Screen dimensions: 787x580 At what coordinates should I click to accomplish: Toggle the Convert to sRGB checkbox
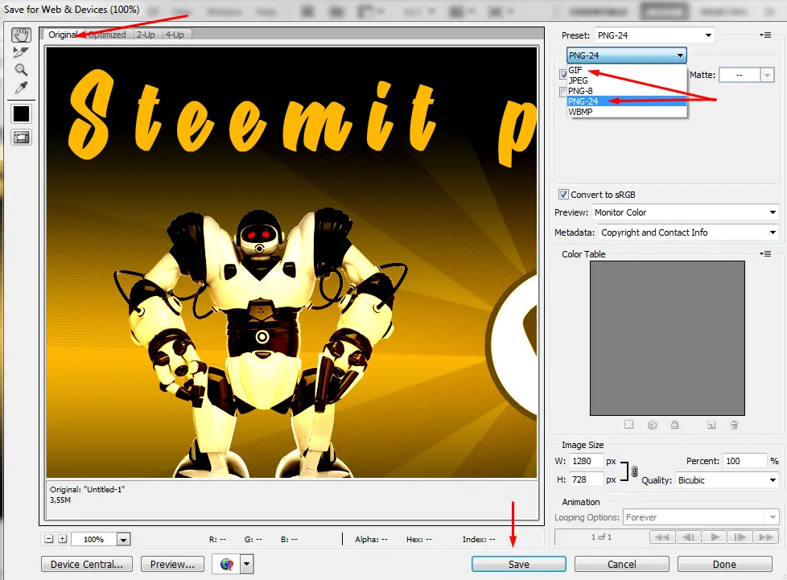click(x=563, y=194)
